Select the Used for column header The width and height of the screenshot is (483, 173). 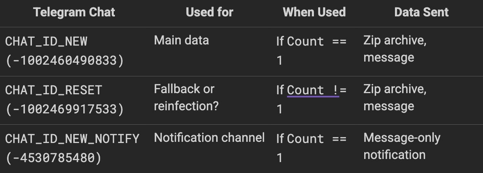click(x=210, y=12)
